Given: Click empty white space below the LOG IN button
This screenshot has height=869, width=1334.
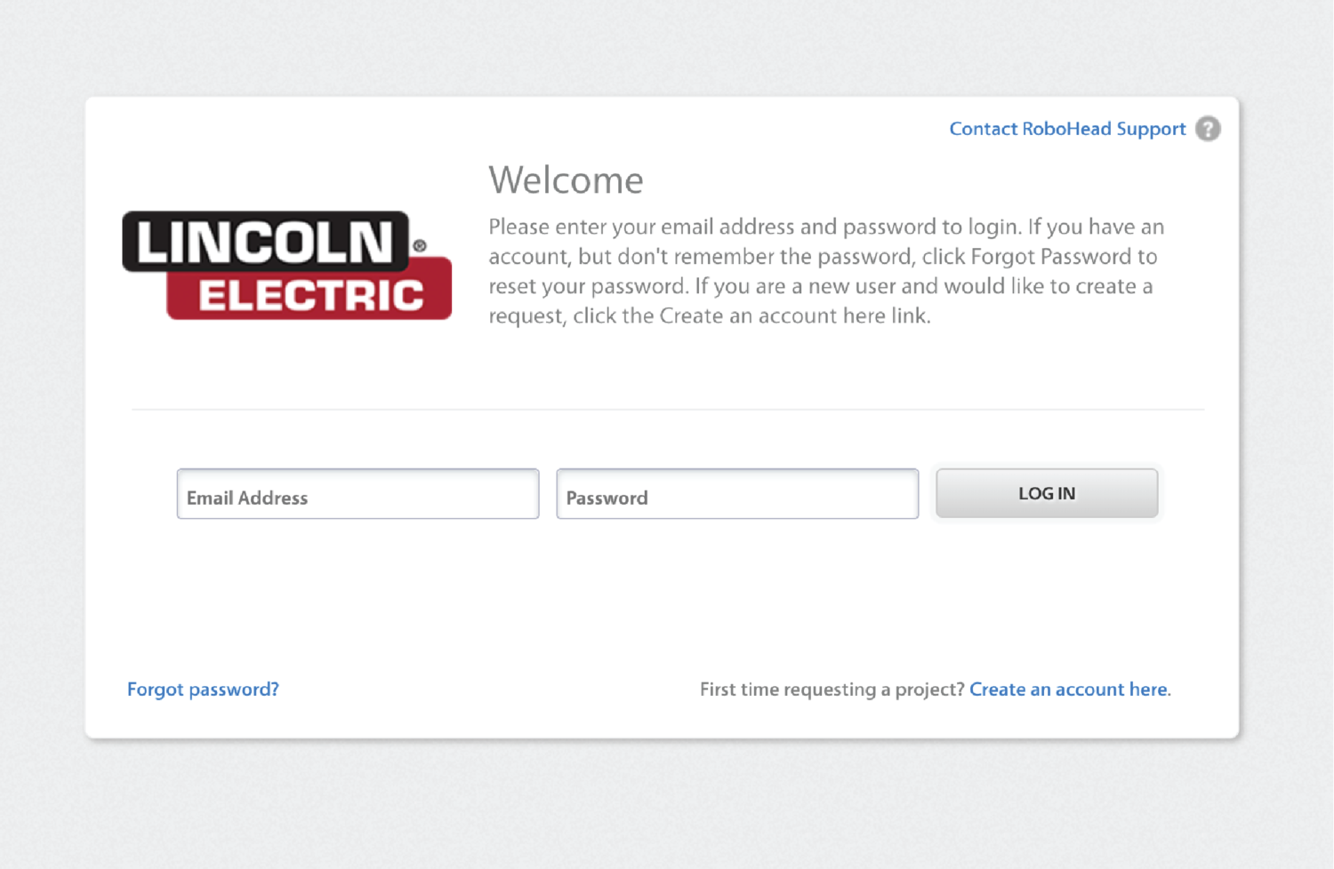Looking at the screenshot, I should [1047, 586].
